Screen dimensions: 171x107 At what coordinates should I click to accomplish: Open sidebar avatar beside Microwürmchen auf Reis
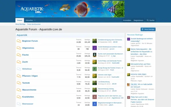tap(129, 64)
